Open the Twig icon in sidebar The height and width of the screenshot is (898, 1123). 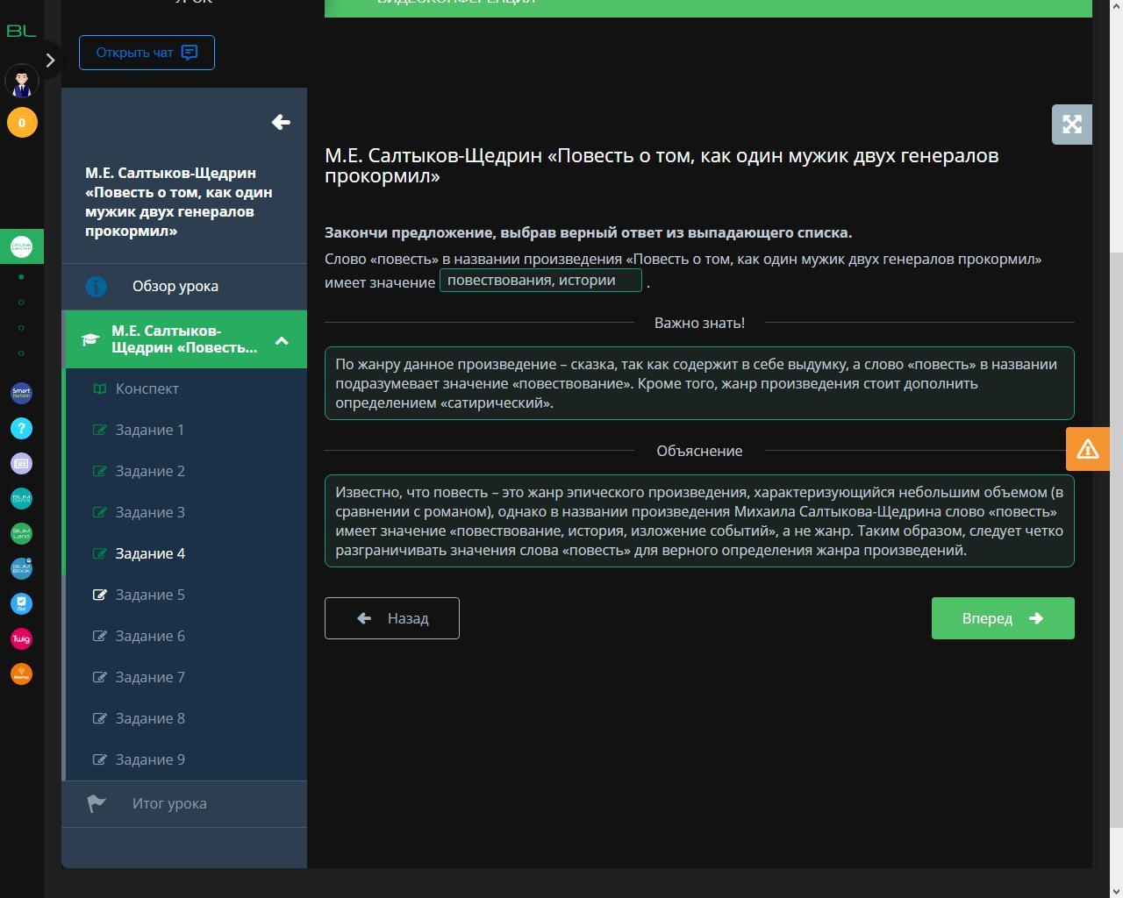(22, 638)
